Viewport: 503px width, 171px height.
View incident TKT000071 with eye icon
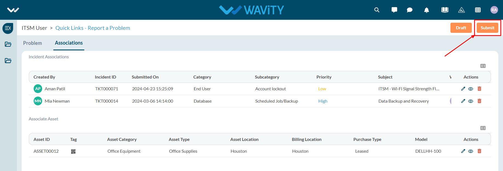click(x=471, y=89)
